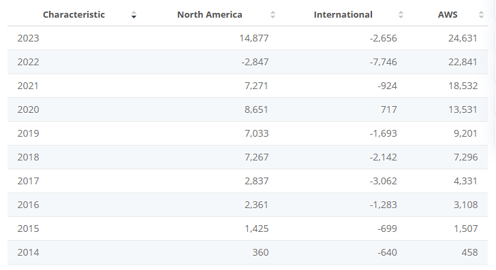Click International value -7,746

coord(383,62)
